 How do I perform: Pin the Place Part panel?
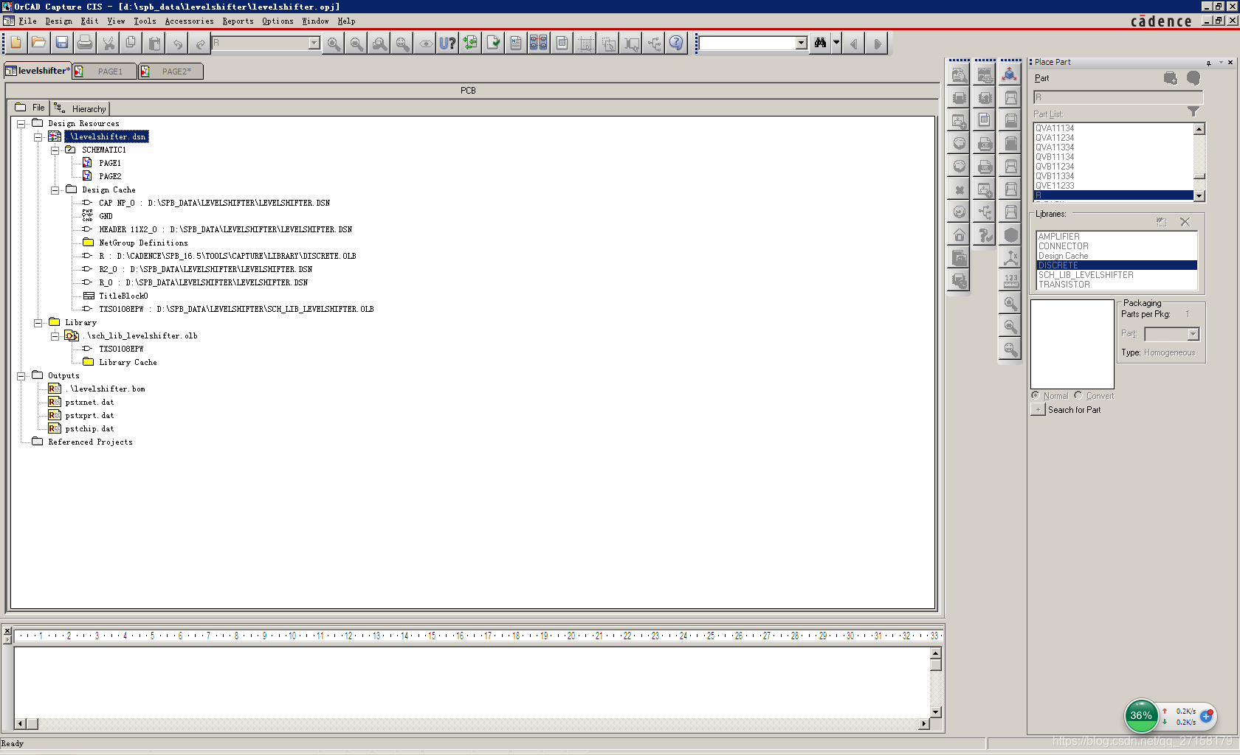coord(1208,63)
